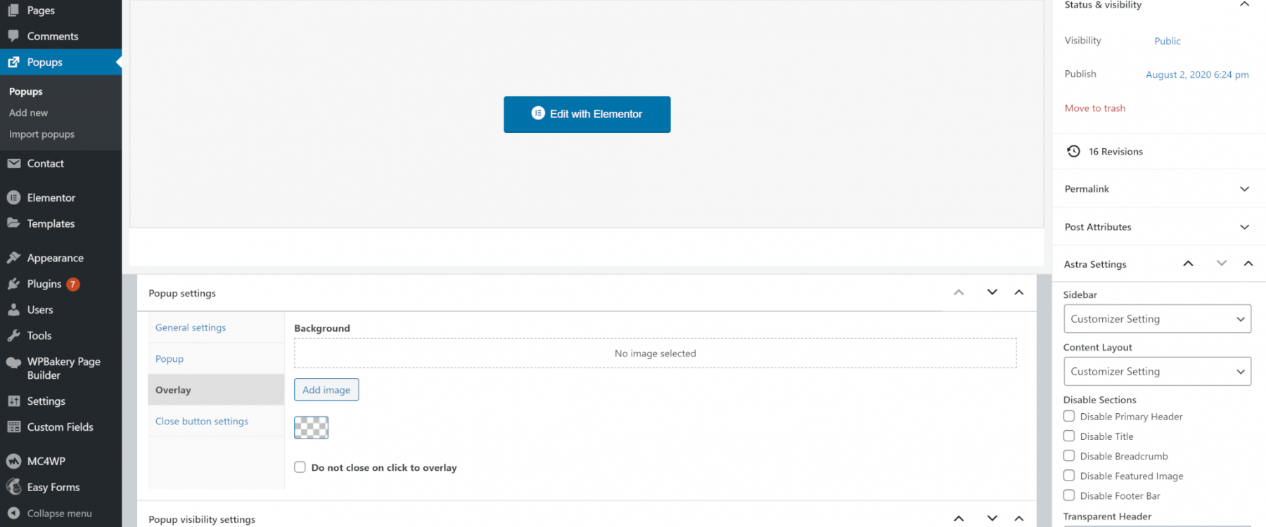Click the revisions history clock icon
The width and height of the screenshot is (1266, 527).
pos(1073,151)
